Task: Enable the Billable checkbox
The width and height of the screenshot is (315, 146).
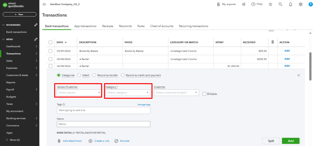Action: point(204,94)
